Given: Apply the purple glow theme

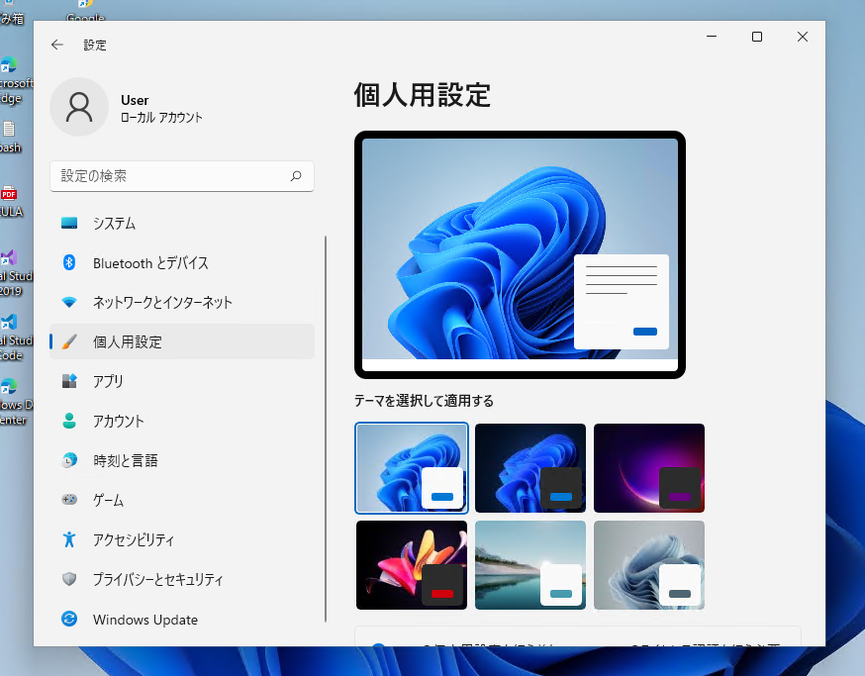Looking at the screenshot, I should (649, 467).
